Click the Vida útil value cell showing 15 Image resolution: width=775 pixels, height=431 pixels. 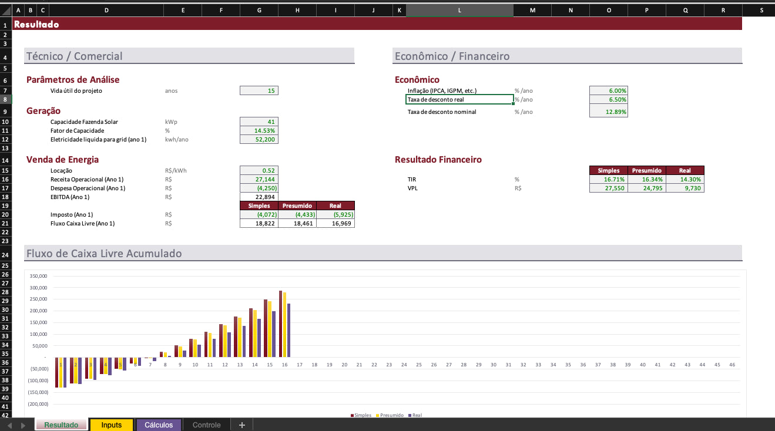[259, 90]
